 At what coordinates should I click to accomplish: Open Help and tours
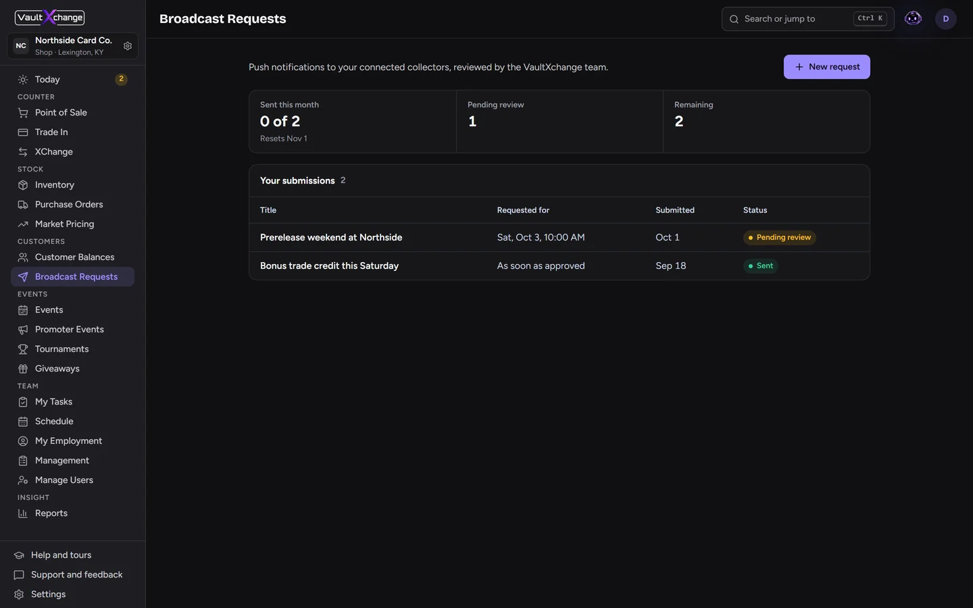(72, 555)
